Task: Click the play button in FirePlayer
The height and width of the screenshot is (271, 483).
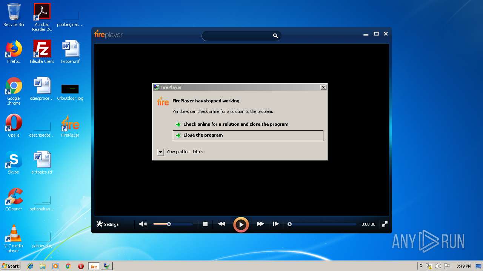Action: 241,225
